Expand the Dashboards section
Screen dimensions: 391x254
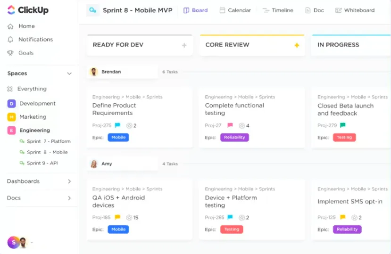(x=69, y=181)
